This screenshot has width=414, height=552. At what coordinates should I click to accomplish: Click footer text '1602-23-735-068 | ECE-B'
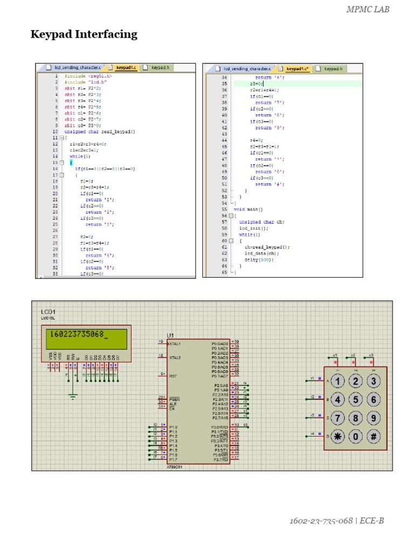point(337,521)
